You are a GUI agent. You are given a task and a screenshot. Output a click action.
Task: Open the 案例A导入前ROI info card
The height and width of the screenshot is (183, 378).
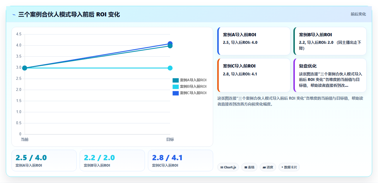(x=254, y=41)
